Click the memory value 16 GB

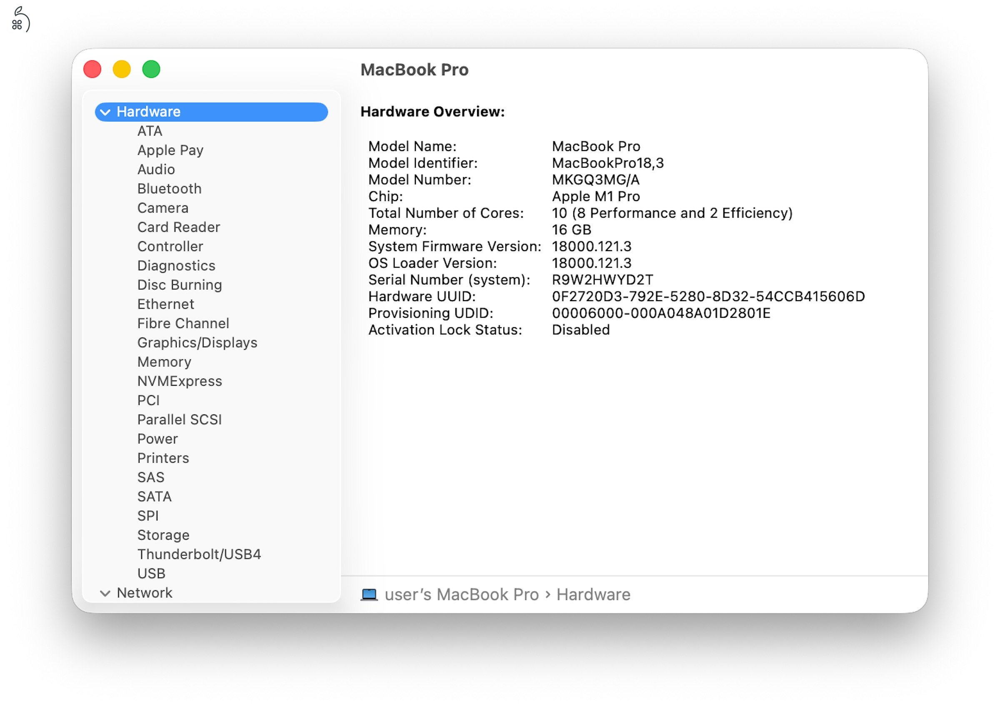click(x=571, y=230)
